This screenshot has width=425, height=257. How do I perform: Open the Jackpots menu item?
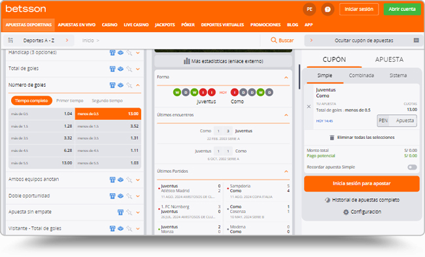click(165, 25)
